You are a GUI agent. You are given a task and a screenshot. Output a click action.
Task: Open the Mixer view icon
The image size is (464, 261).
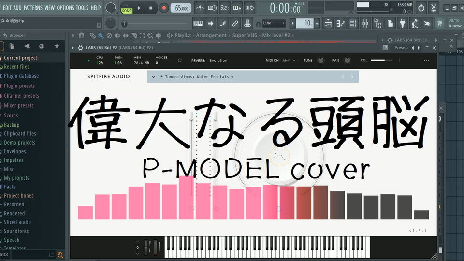[x=365, y=23]
